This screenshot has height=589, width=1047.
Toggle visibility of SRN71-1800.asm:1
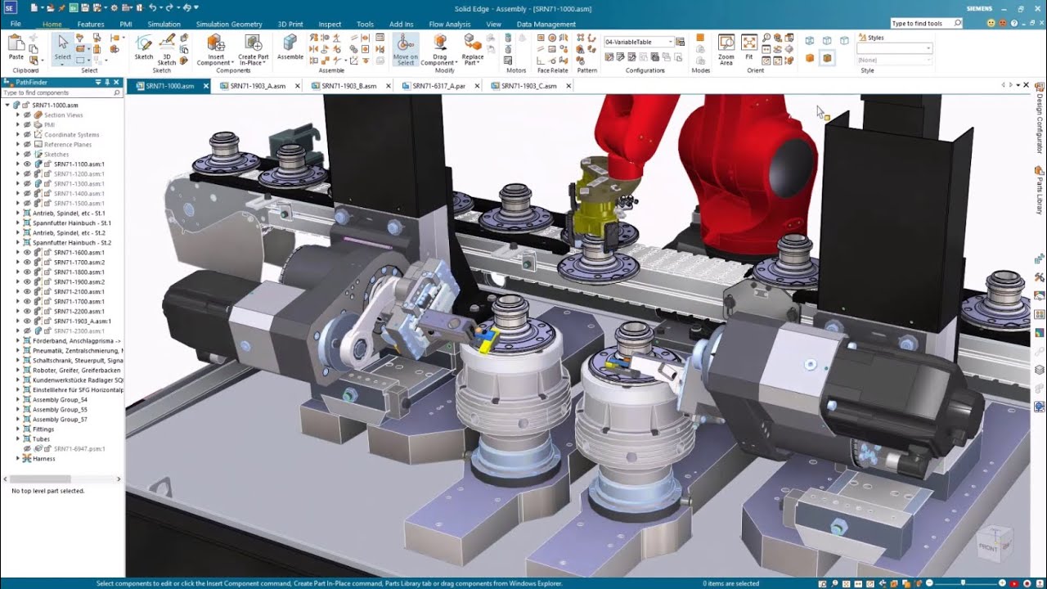27,272
